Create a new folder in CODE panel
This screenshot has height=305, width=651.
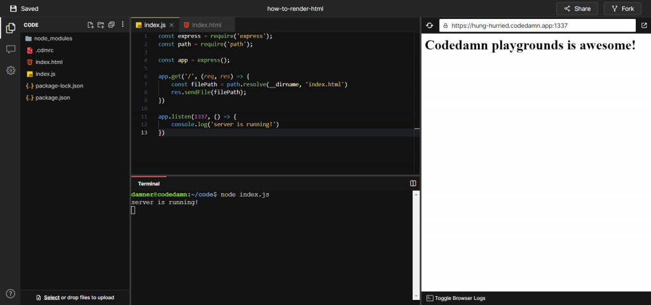point(100,25)
